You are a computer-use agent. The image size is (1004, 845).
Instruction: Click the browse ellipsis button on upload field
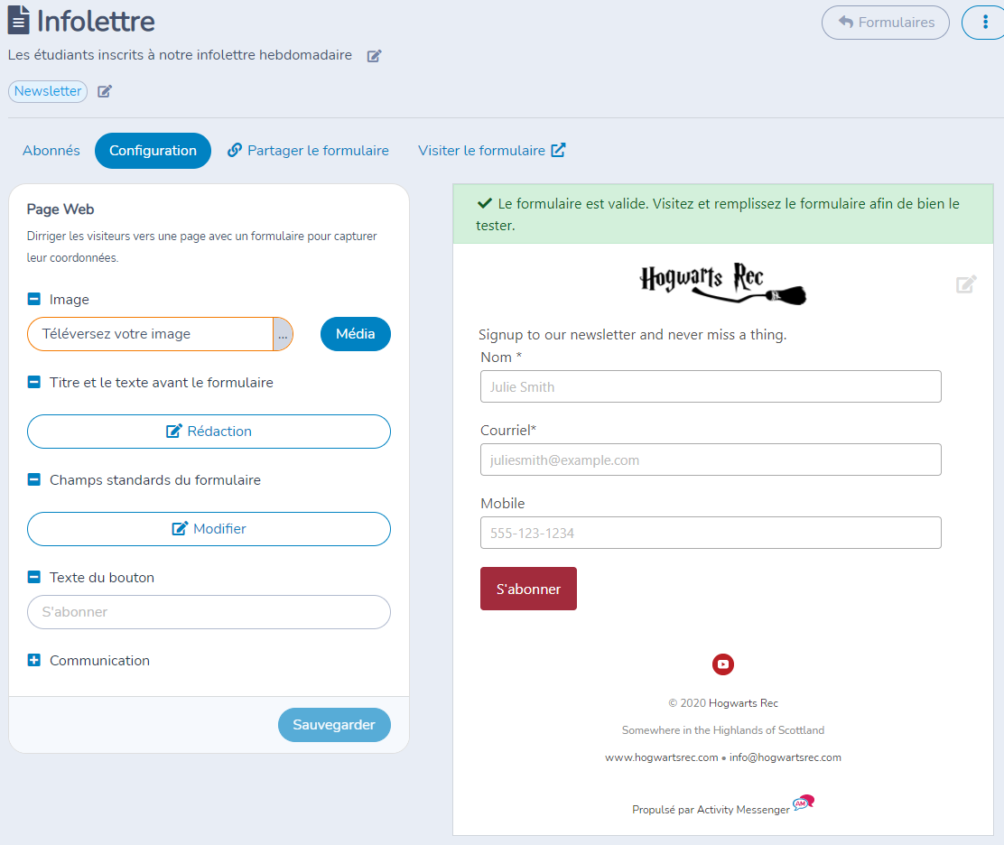point(283,334)
